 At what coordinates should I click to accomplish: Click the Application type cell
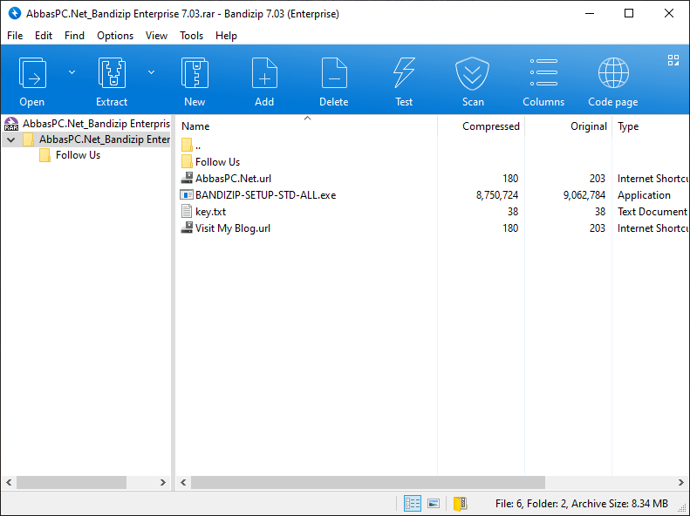click(644, 195)
